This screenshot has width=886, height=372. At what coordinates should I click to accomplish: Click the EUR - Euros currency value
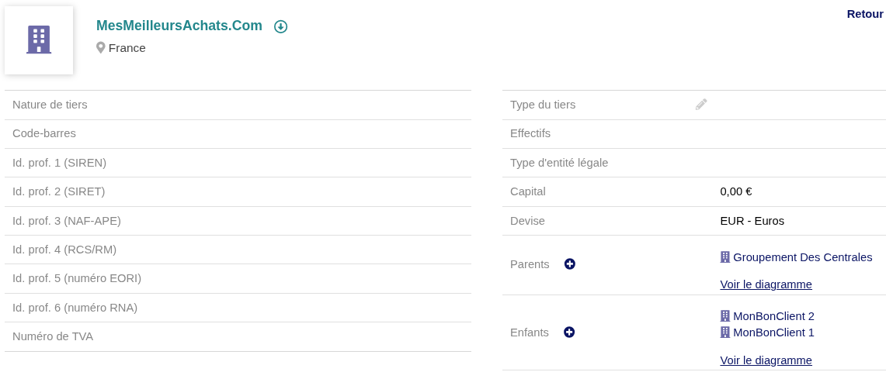pyautogui.click(x=752, y=221)
